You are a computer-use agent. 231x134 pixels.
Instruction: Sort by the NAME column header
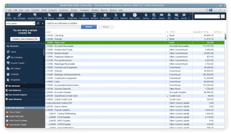[x=48, y=32]
